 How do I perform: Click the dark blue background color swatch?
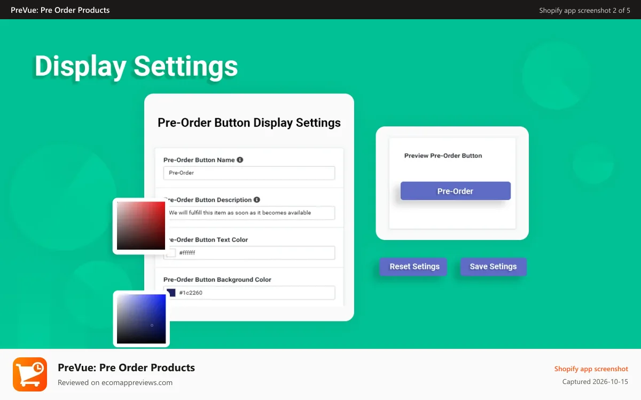point(171,293)
